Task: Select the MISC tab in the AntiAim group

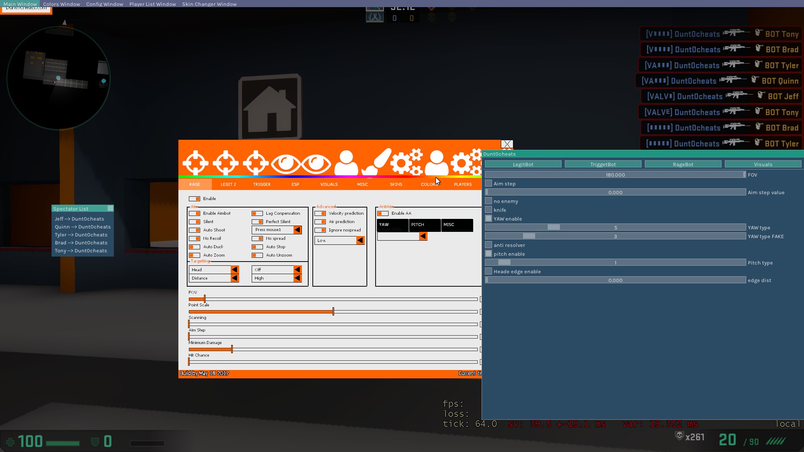Action: pos(457,225)
